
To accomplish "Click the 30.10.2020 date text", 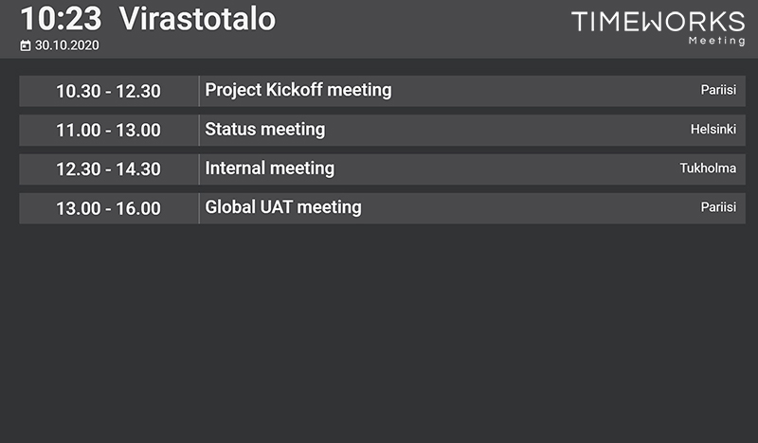I will click(66, 45).
